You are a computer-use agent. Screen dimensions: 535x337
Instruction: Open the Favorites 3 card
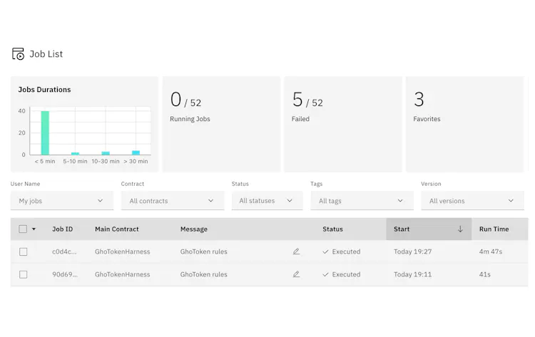tap(464, 124)
